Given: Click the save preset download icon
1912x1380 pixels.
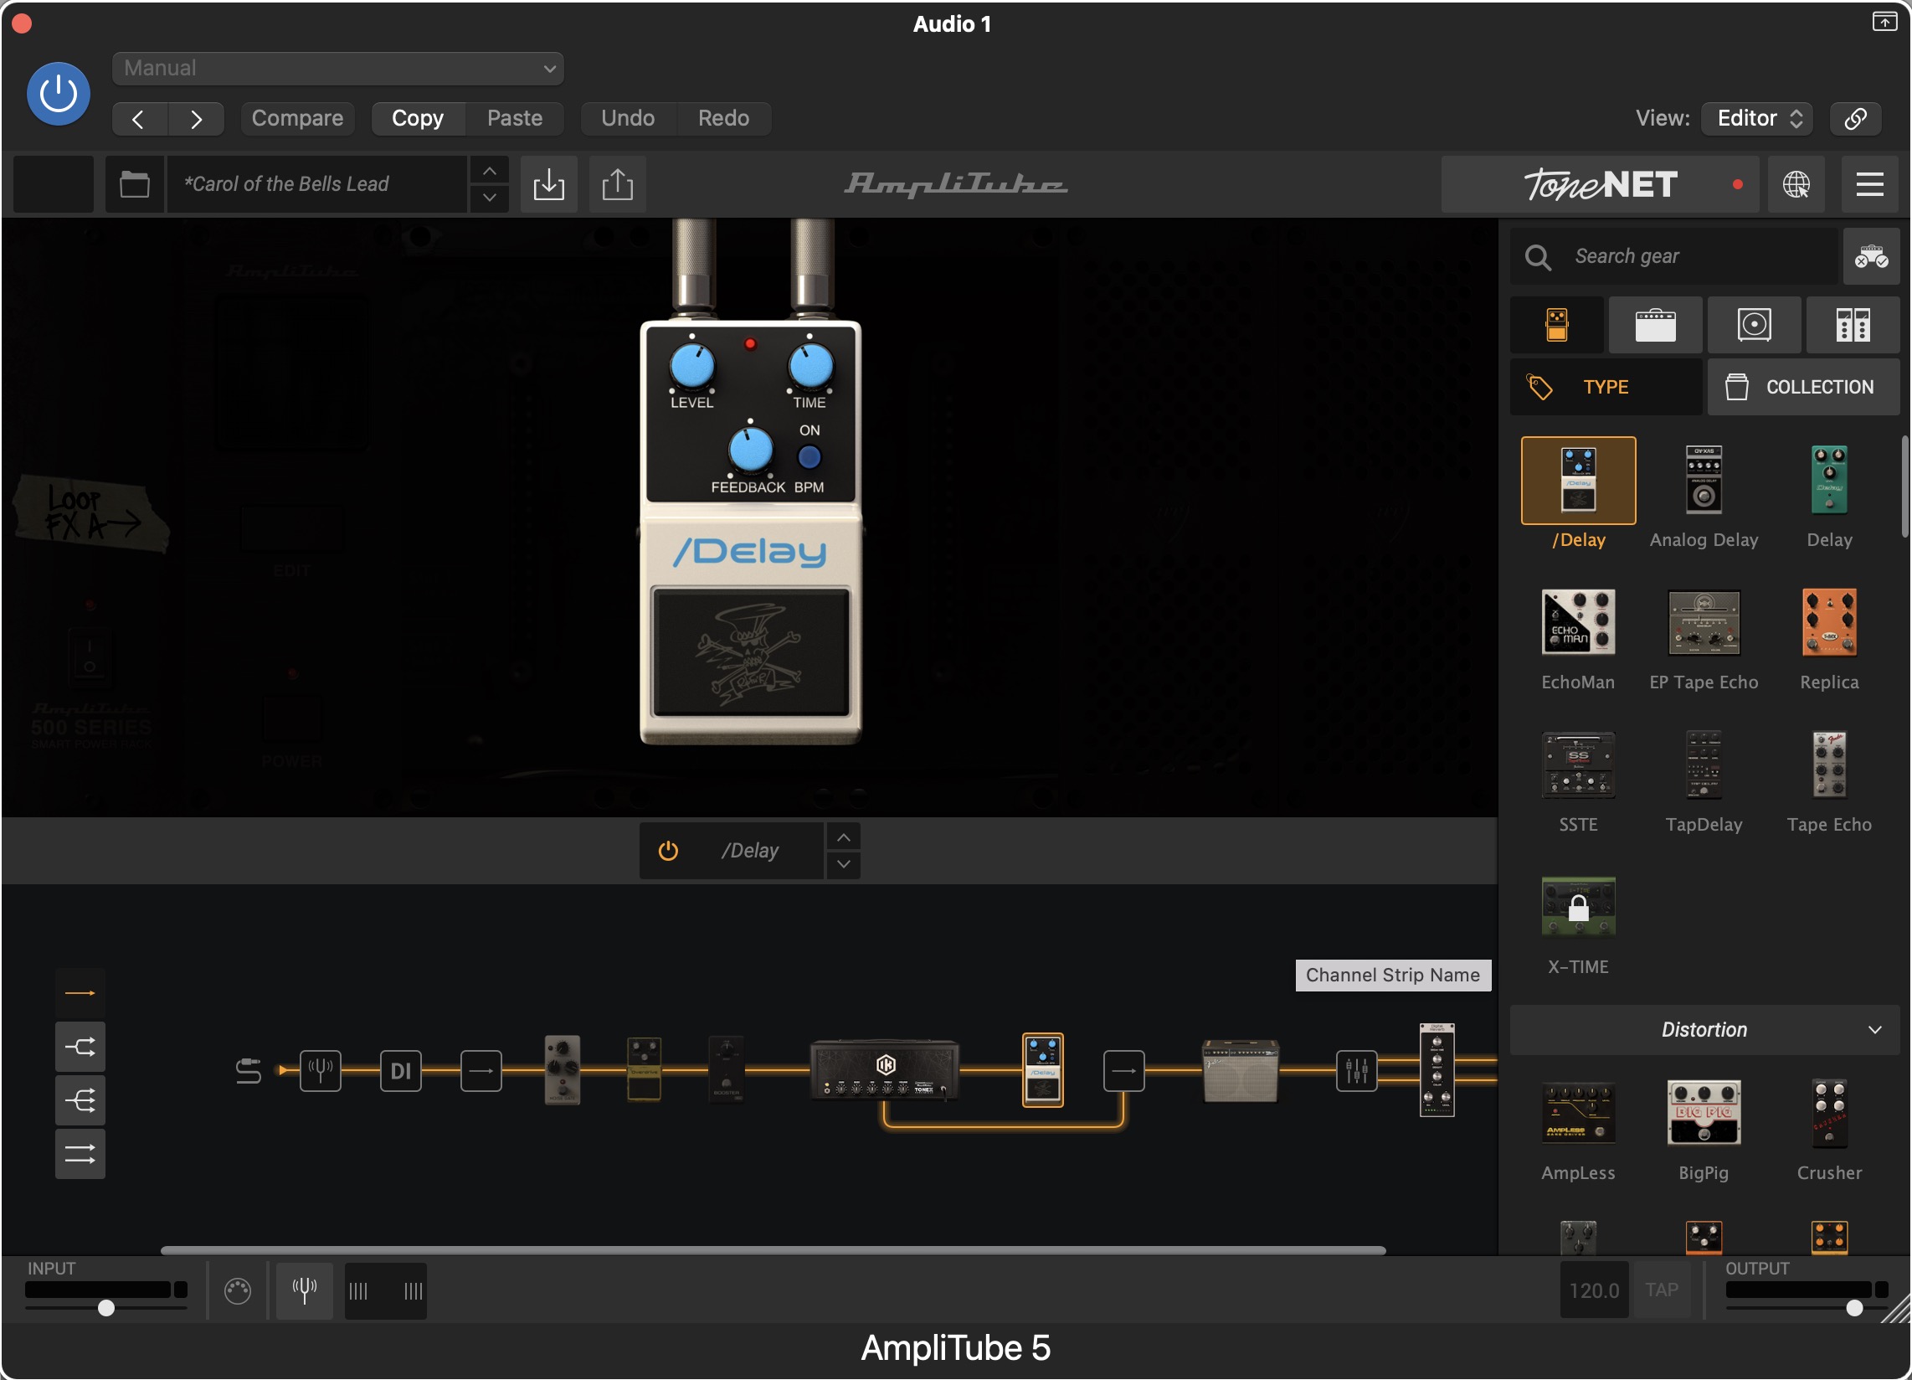Looking at the screenshot, I should 549,184.
